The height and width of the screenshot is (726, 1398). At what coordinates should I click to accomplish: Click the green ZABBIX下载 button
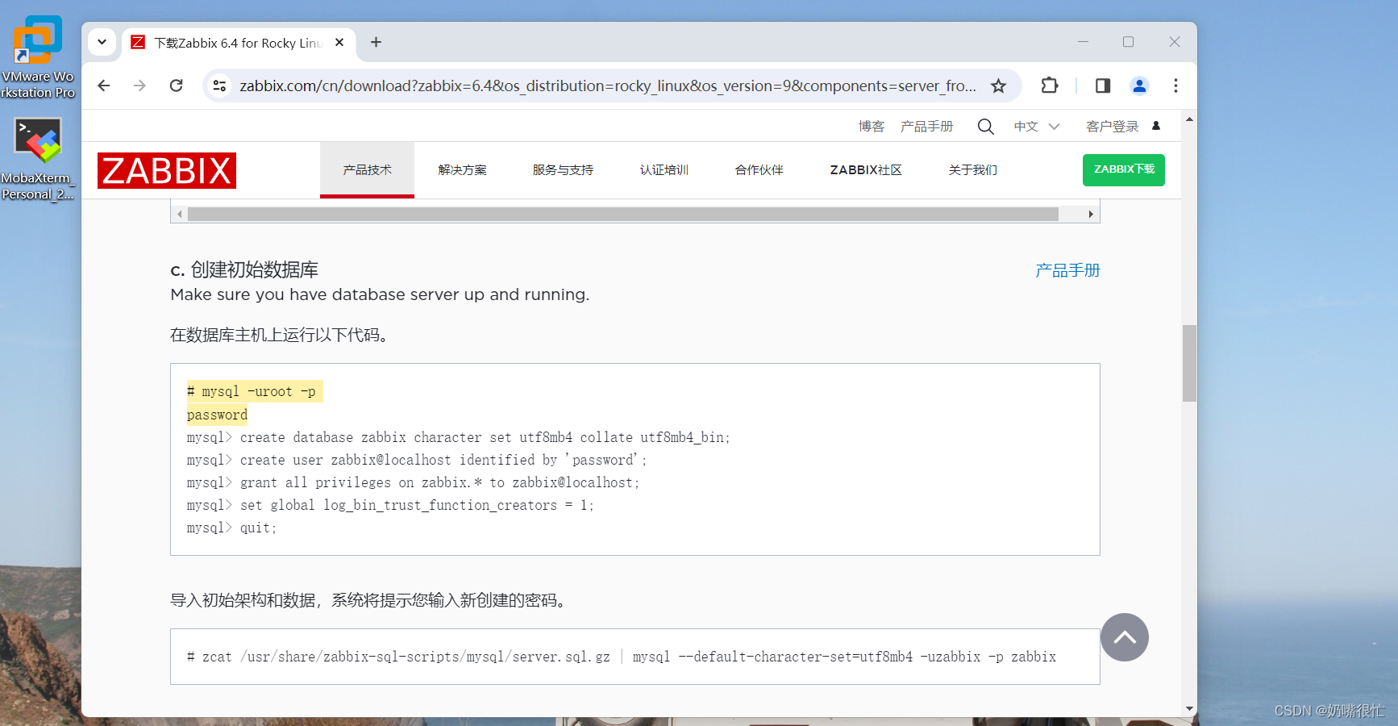(x=1124, y=169)
